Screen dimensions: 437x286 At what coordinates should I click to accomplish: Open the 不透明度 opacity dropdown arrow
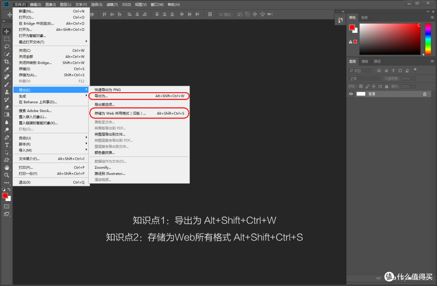coord(414,78)
